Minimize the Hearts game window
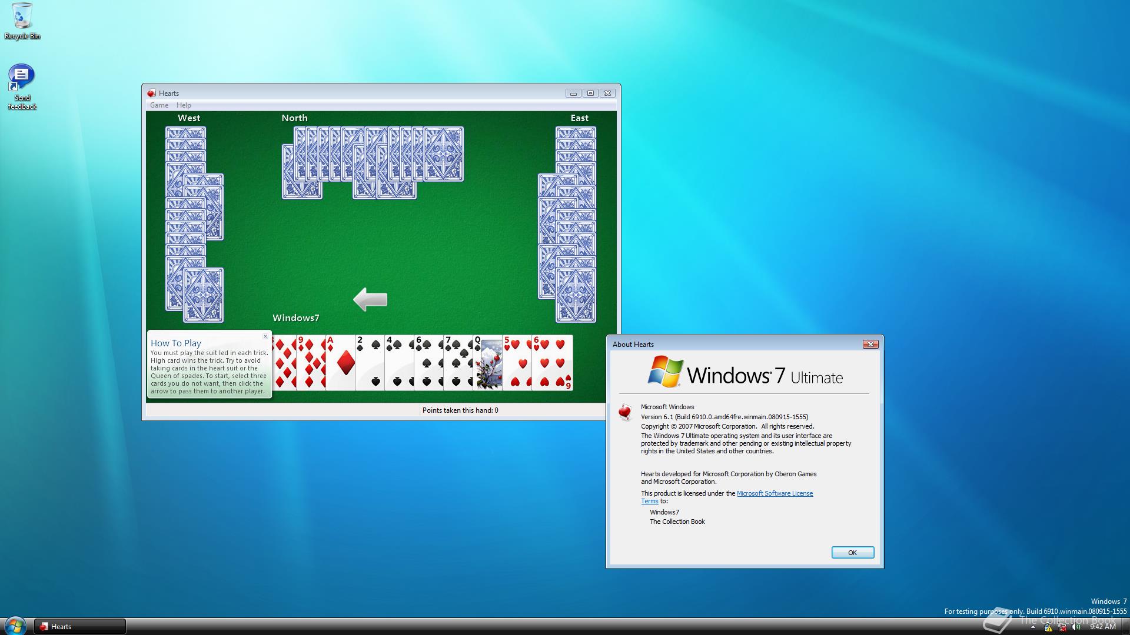This screenshot has height=635, width=1130. pos(574,93)
